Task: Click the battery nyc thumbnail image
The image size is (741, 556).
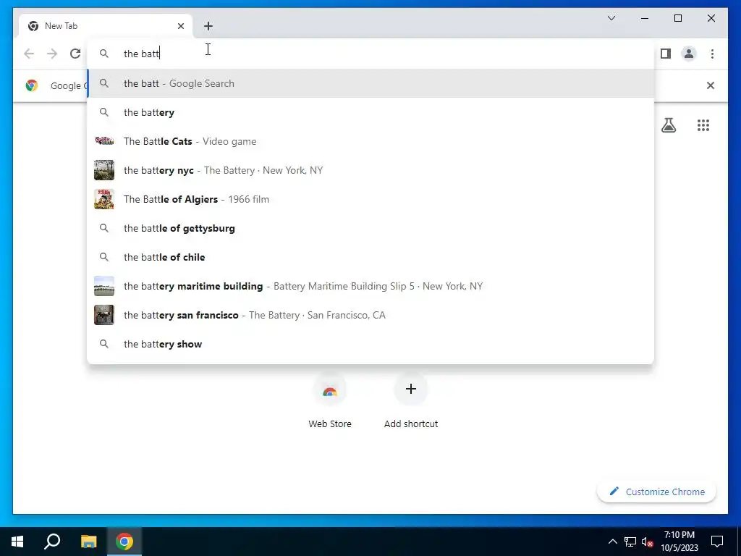Action: (x=104, y=170)
